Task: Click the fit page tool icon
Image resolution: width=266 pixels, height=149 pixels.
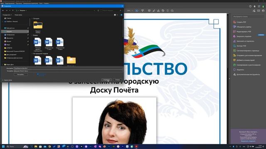Action: [137, 11]
